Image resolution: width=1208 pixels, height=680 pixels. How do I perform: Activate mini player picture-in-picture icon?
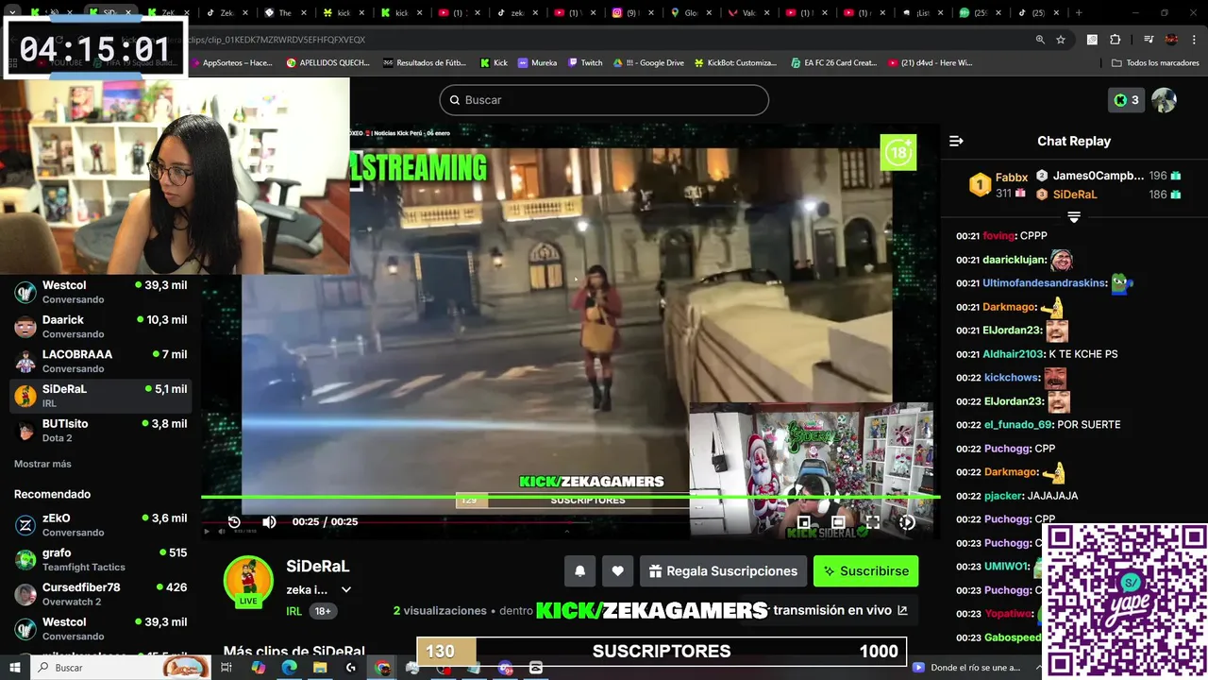803,521
